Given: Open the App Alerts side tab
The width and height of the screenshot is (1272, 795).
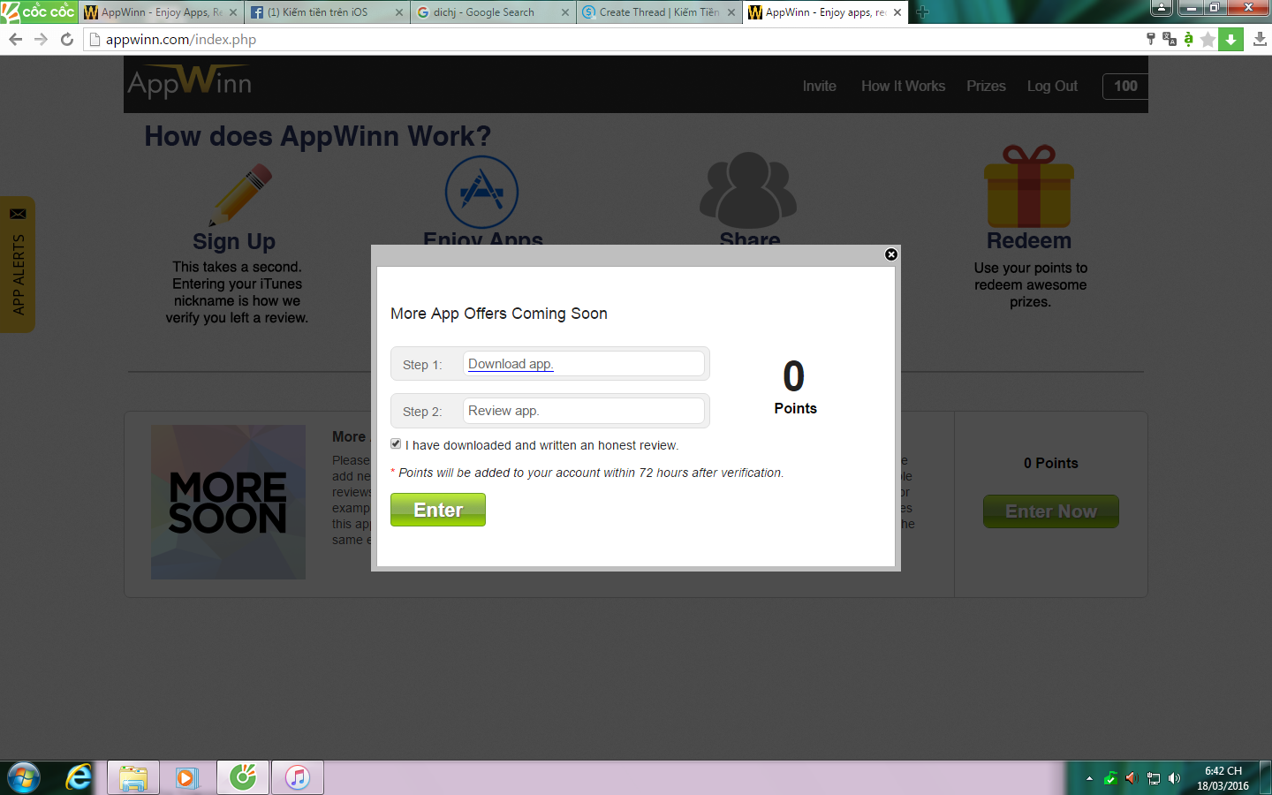Looking at the screenshot, I should (x=18, y=265).
